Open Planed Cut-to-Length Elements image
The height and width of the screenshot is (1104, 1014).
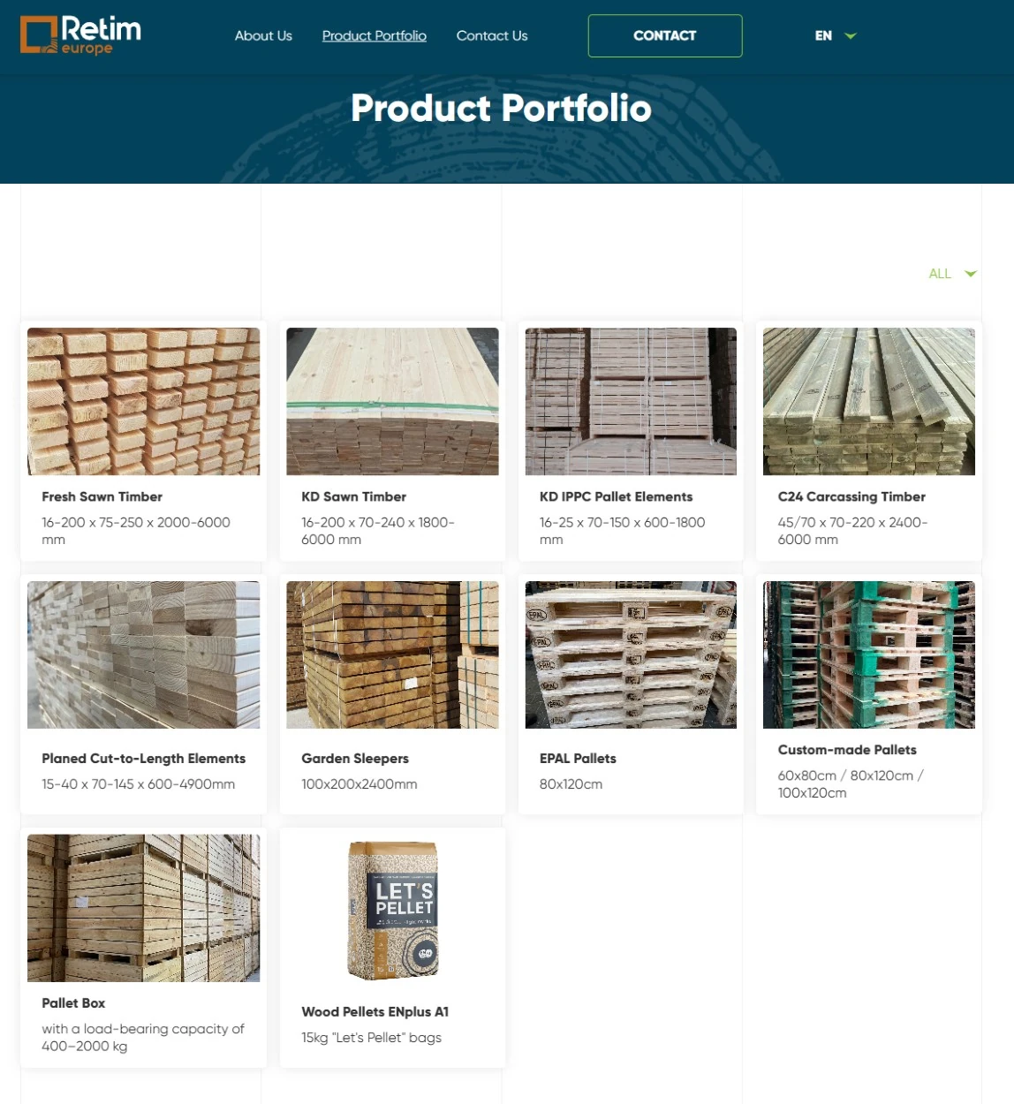coord(143,654)
